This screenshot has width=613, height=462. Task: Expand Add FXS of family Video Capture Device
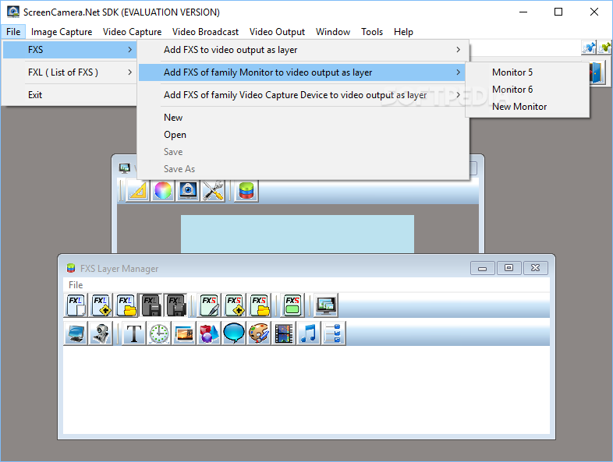coord(303,95)
